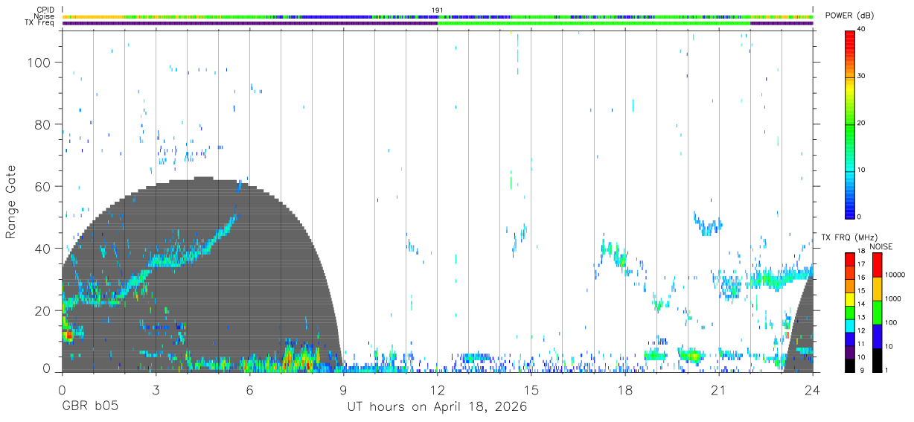Click the green swatch of NOISE legend
Screen dimensions: 914x422
tap(878, 313)
